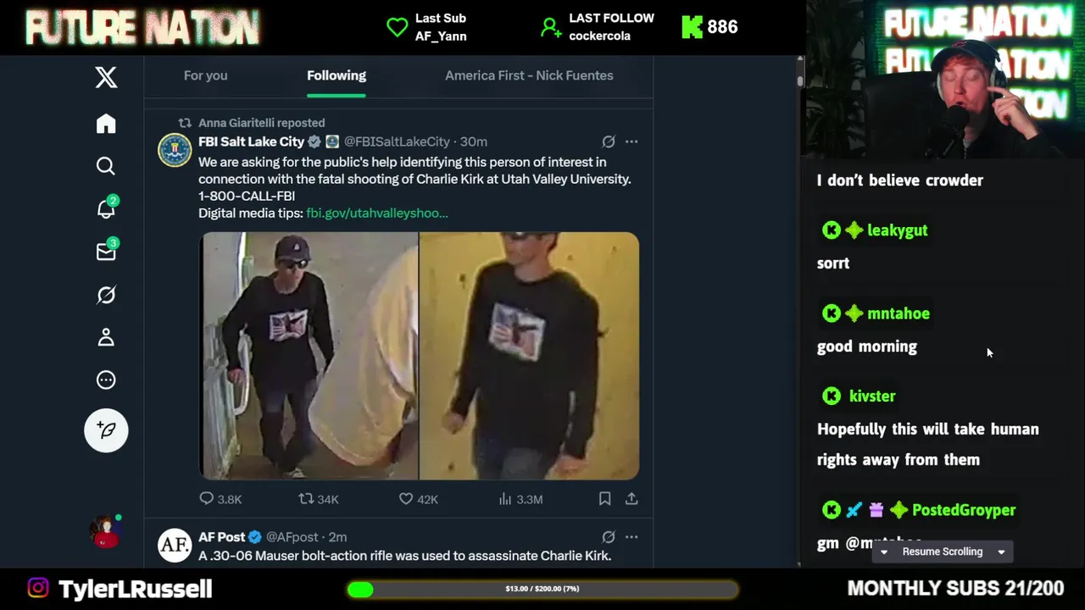Open FBI Salt Lake City account name

(x=251, y=141)
